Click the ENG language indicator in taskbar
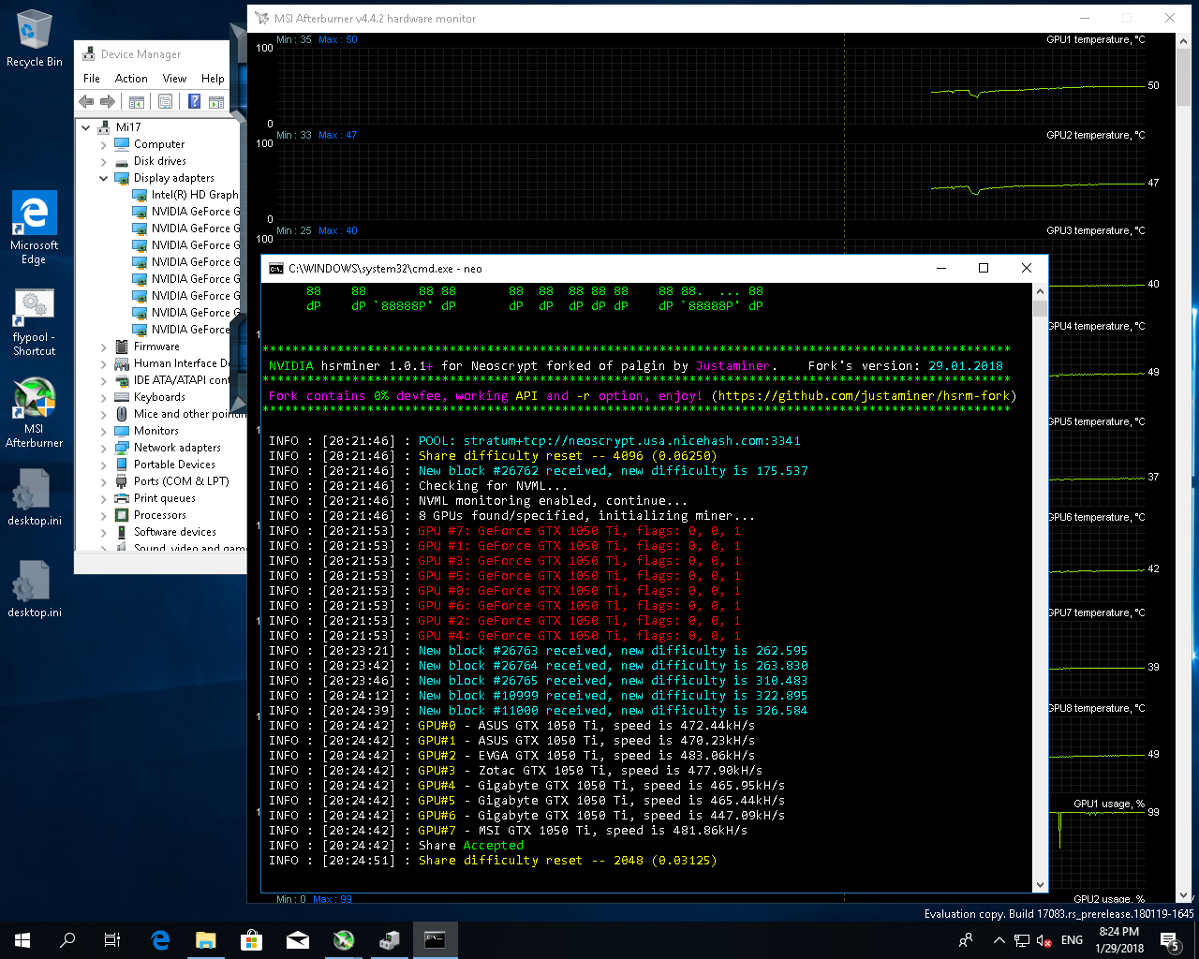Screen dimensions: 1199x959 pos(1073,940)
